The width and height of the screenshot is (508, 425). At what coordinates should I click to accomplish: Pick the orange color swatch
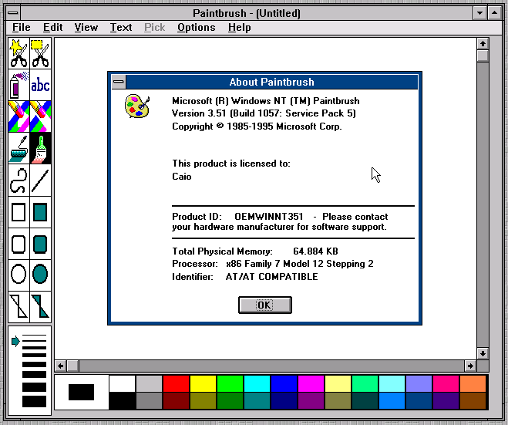coord(473,383)
